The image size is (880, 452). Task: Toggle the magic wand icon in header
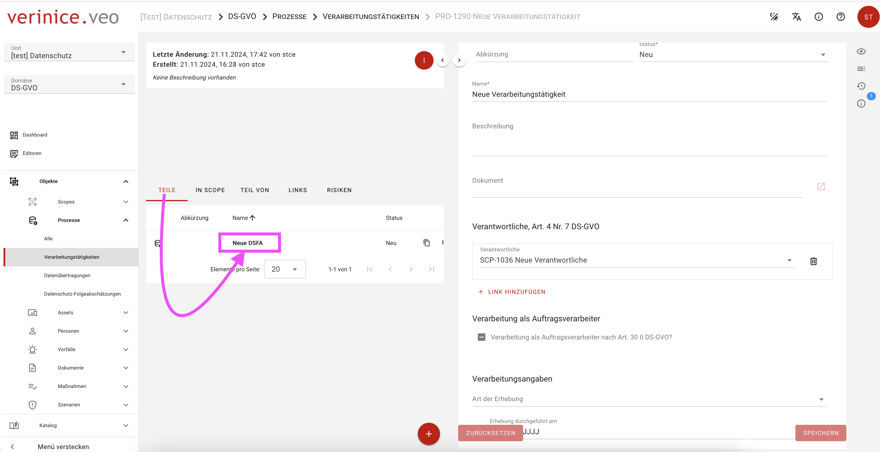(x=774, y=17)
